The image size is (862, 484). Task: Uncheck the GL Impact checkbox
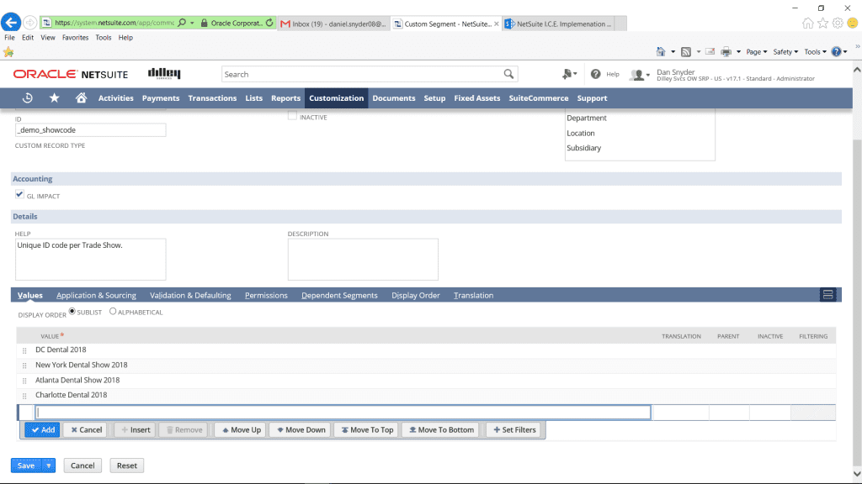tap(19, 195)
